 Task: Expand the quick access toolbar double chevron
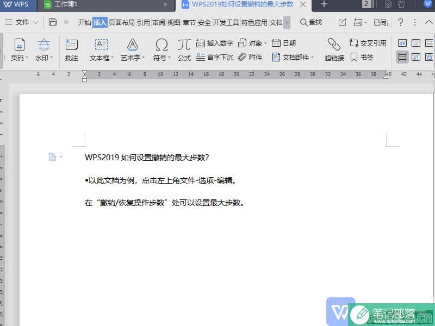click(x=66, y=22)
